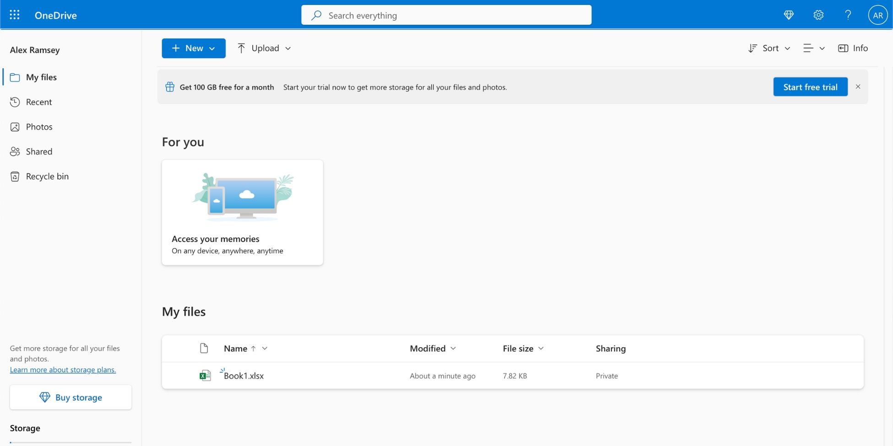Image resolution: width=893 pixels, height=446 pixels.
Task: Click Start free trial
Action: (x=810, y=86)
